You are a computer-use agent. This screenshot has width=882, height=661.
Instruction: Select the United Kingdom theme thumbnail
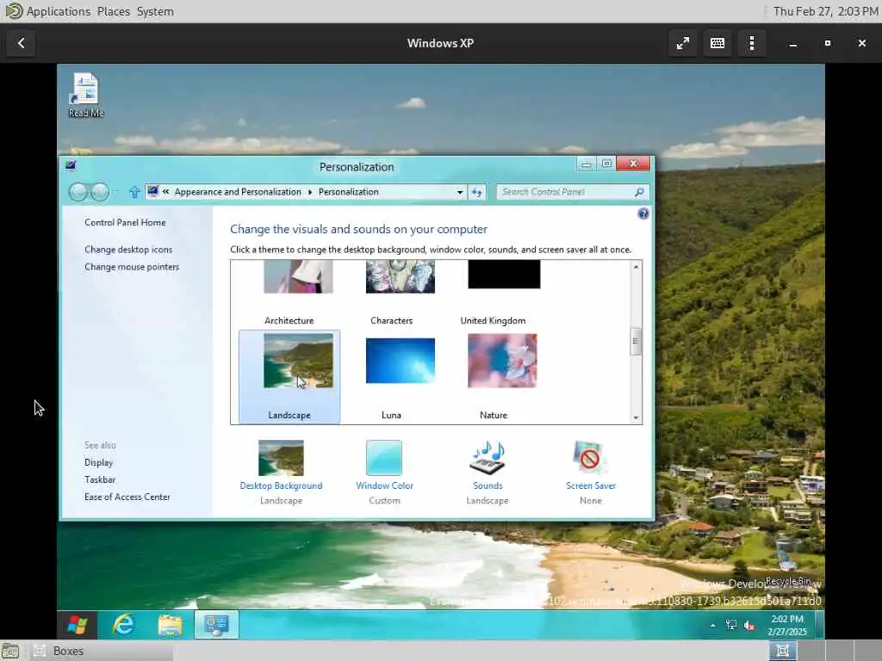coord(504,275)
